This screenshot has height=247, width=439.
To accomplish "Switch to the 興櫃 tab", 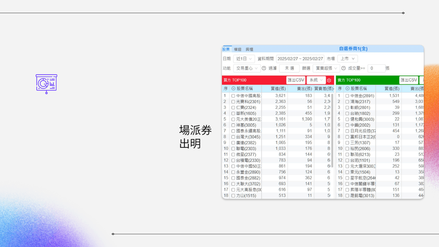I will click(x=249, y=49).
